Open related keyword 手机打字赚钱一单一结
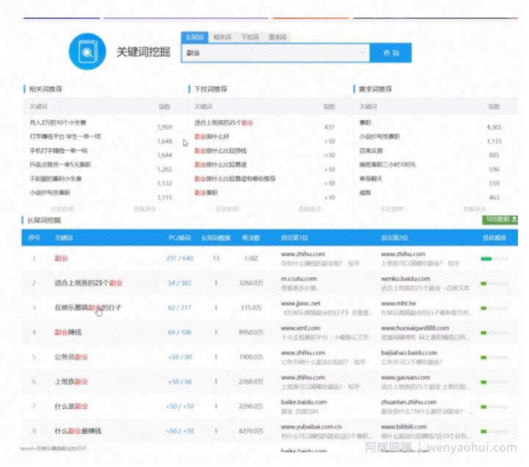Viewport: 529px width, 467px height. coord(58,151)
